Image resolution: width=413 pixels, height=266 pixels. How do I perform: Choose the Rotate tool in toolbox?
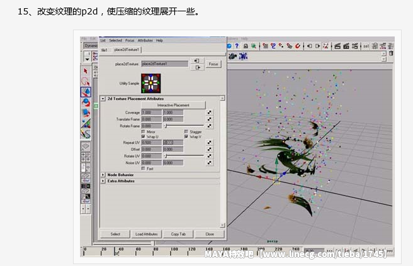(86, 103)
